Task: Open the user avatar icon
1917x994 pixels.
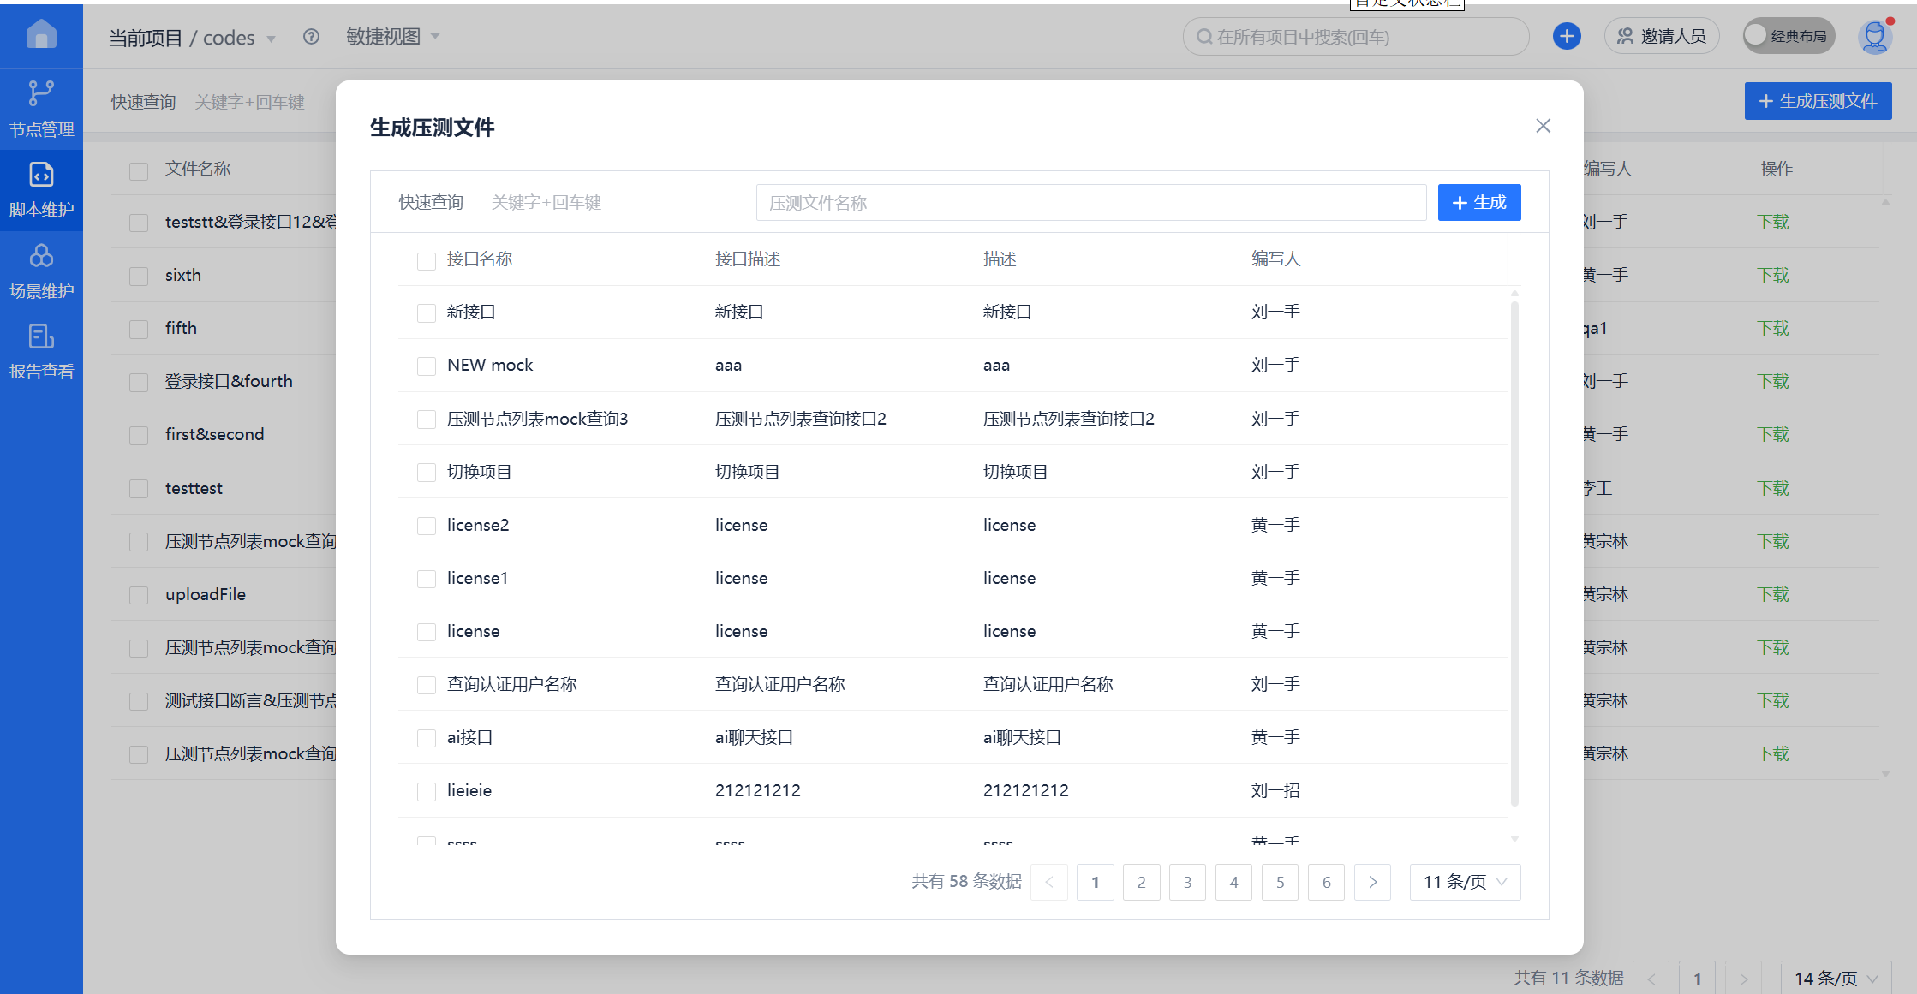Action: point(1874,36)
